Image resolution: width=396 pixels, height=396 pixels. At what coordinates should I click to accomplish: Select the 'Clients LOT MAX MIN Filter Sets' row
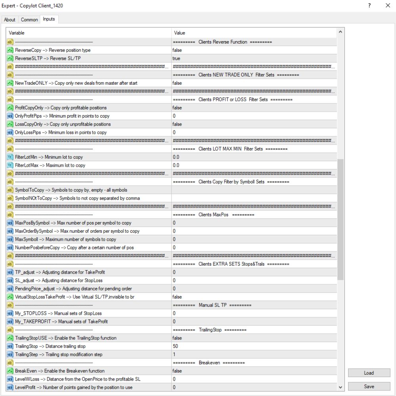(172, 149)
